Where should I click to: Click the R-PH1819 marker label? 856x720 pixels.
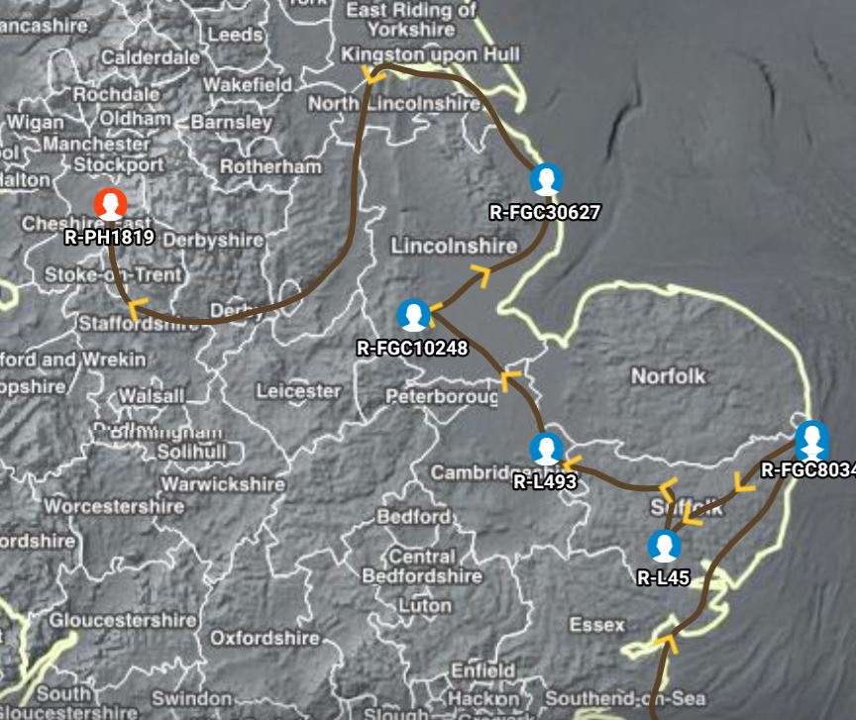coord(110,237)
